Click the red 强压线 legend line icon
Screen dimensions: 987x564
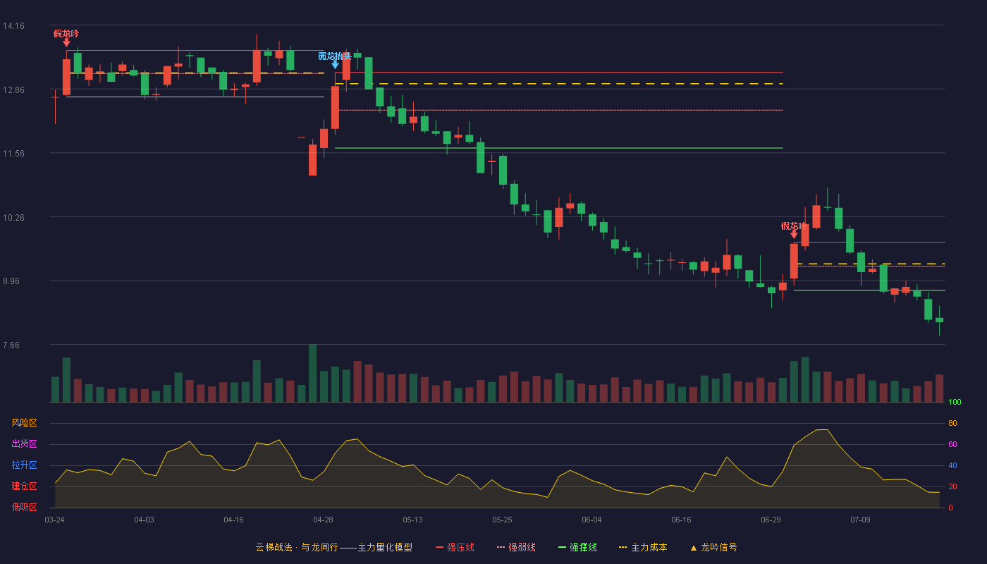pyautogui.click(x=440, y=548)
